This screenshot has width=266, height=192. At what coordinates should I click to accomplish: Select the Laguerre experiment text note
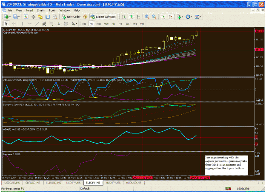226,165
